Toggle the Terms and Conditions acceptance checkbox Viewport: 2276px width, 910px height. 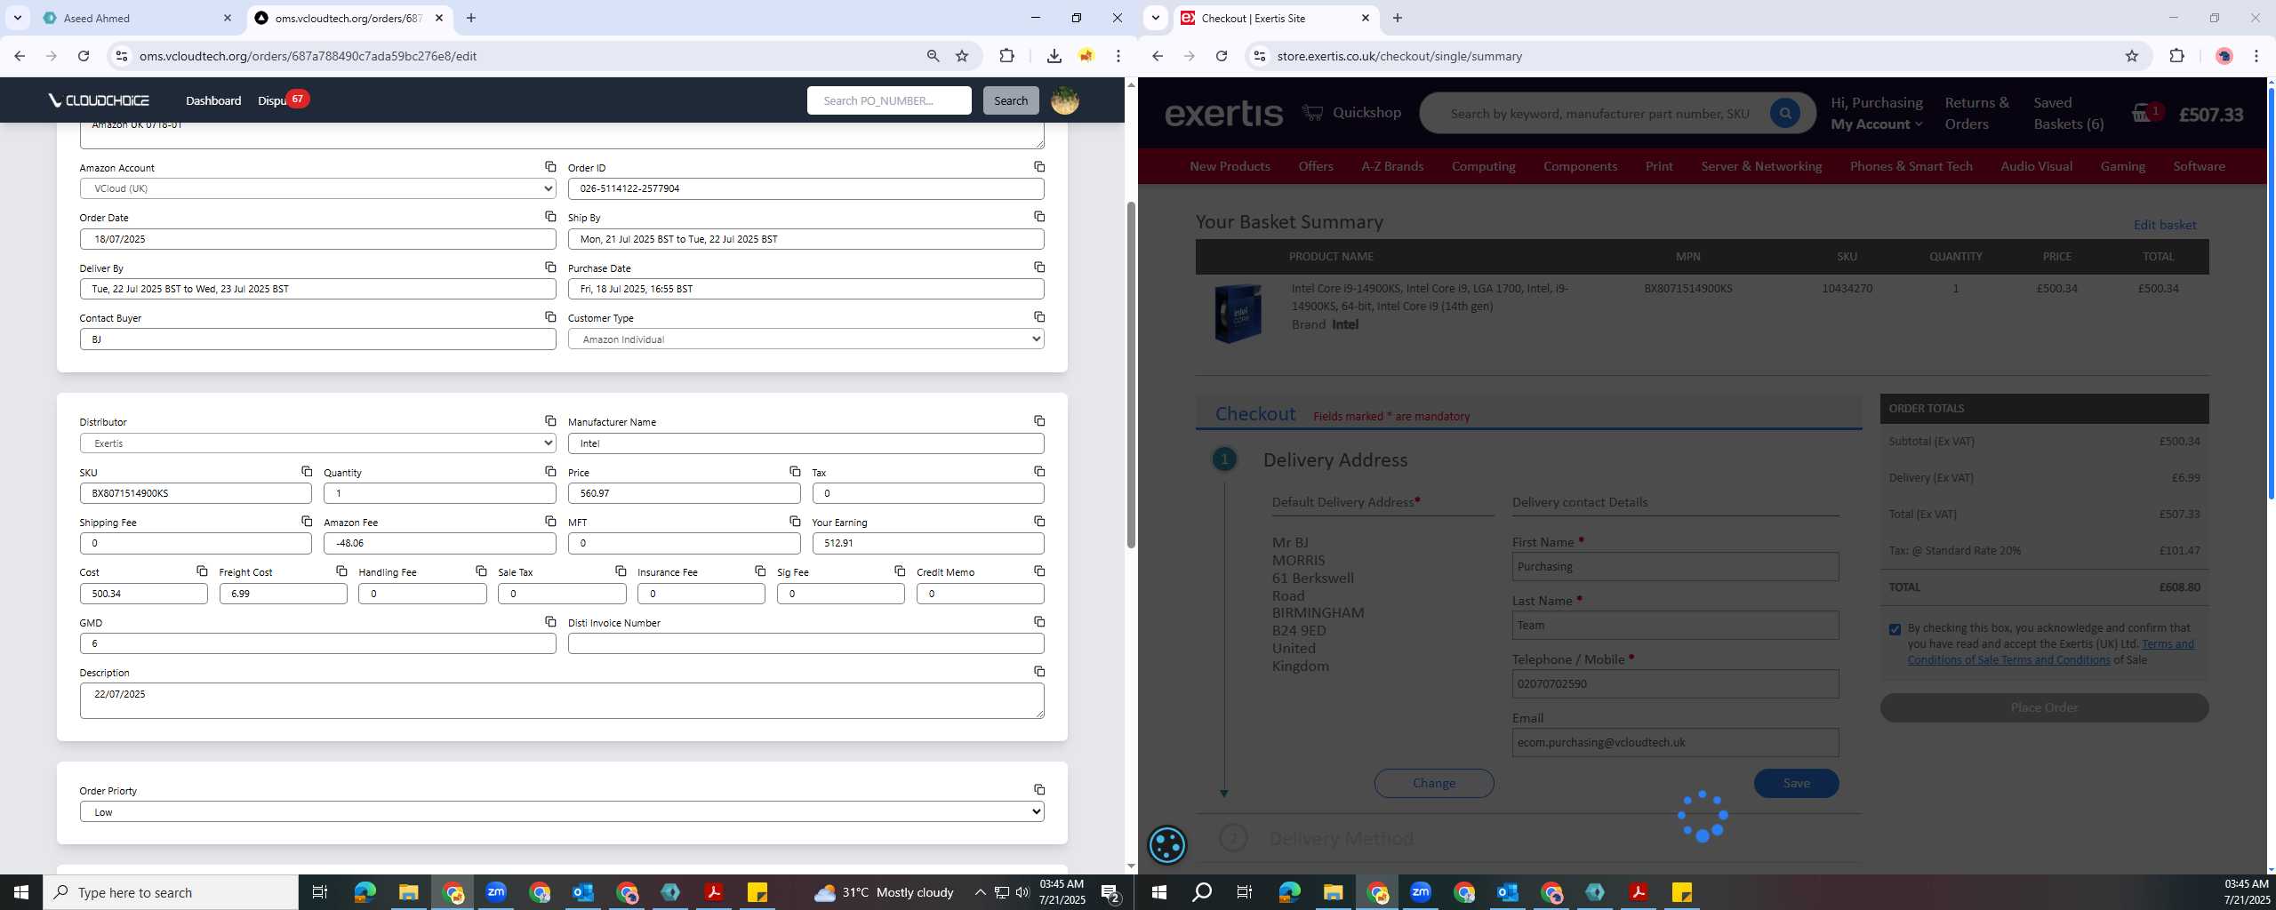pos(1895,629)
